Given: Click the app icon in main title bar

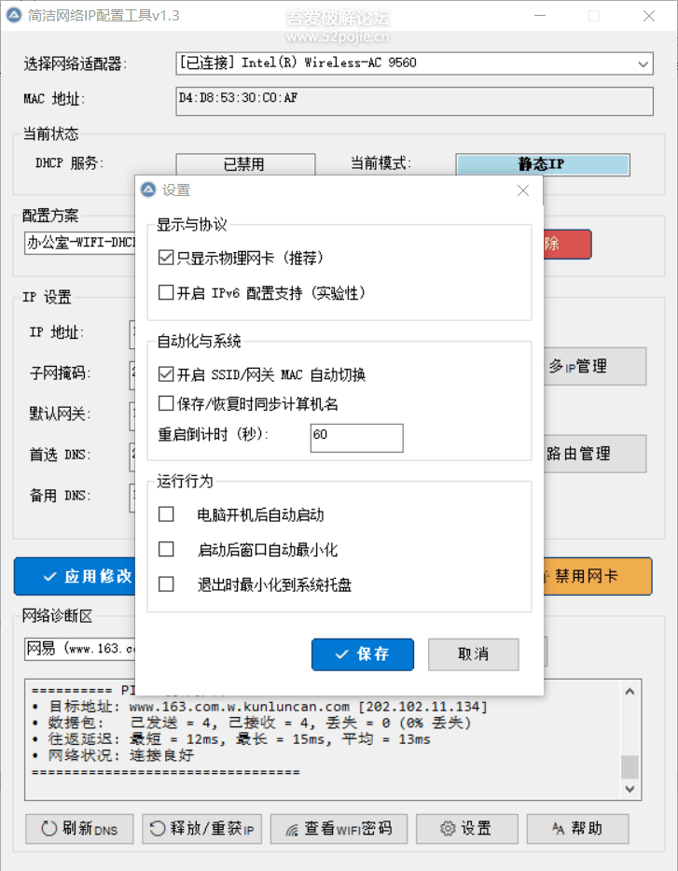Looking at the screenshot, I should click(x=13, y=15).
